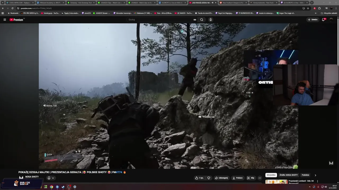Open the YouTube hamburger guide menu
The height and width of the screenshot is (190, 339).
coord(5,20)
